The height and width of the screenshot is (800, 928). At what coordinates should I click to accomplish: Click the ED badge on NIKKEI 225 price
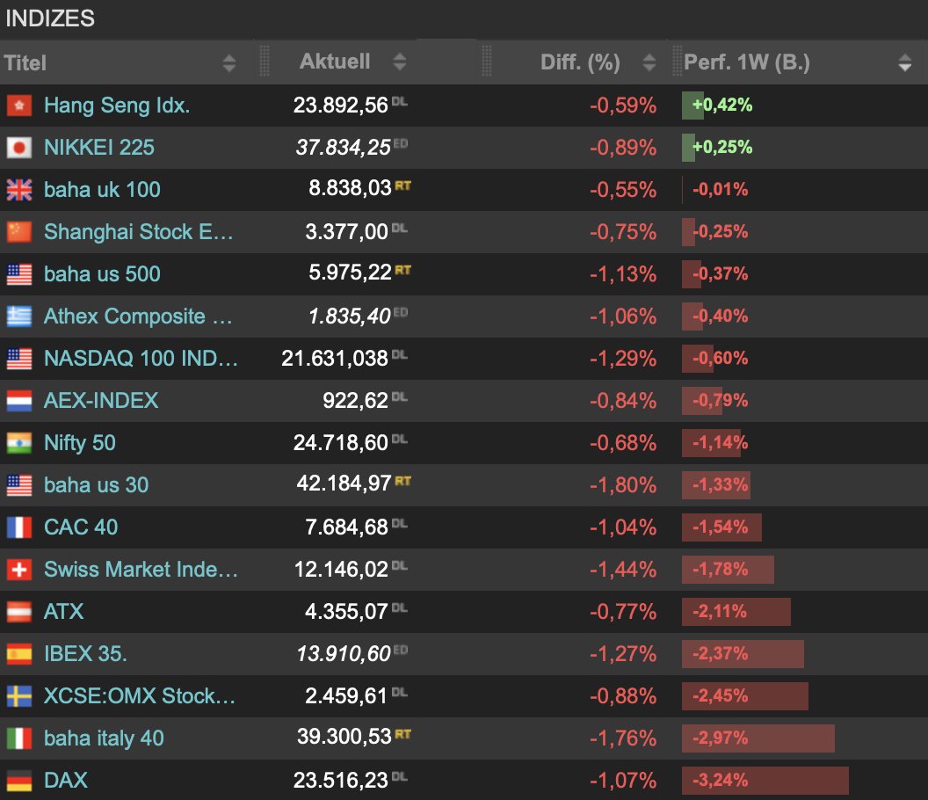(x=400, y=143)
